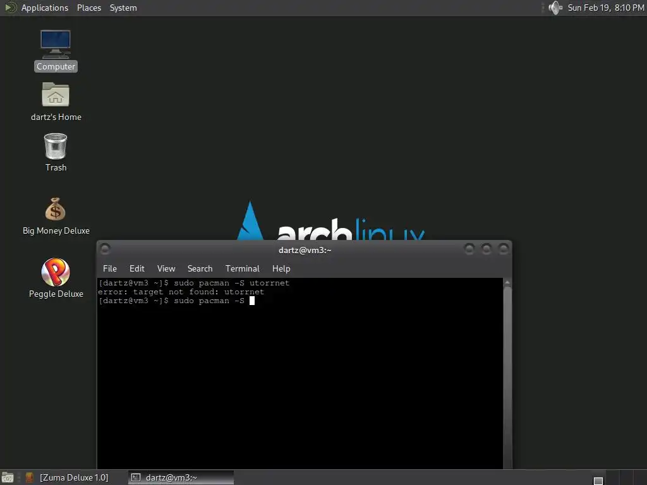Image resolution: width=647 pixels, height=485 pixels.
Task: Switch to Zuma Deluxe 1.0 taskbar item
Action: [x=74, y=477]
